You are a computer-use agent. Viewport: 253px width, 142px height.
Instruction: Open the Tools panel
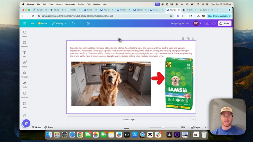[25, 85]
